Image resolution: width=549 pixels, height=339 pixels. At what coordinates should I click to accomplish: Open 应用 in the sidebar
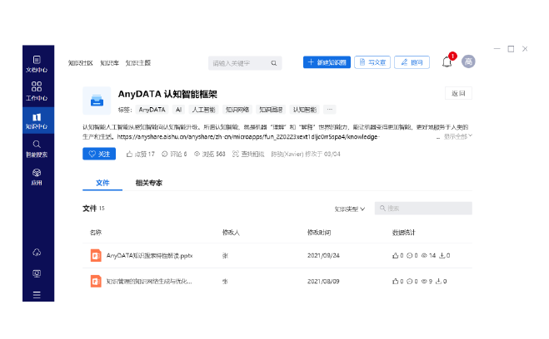click(37, 177)
